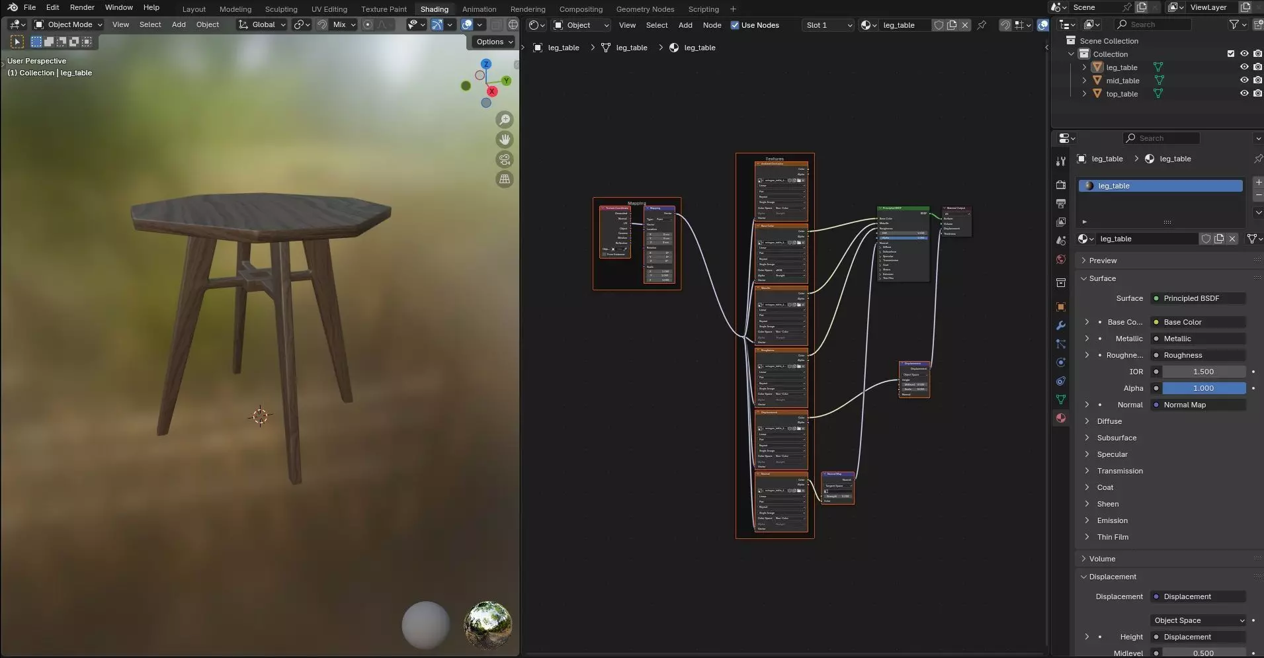Hide top_table using its eye icon
The height and width of the screenshot is (658, 1264).
(1243, 94)
